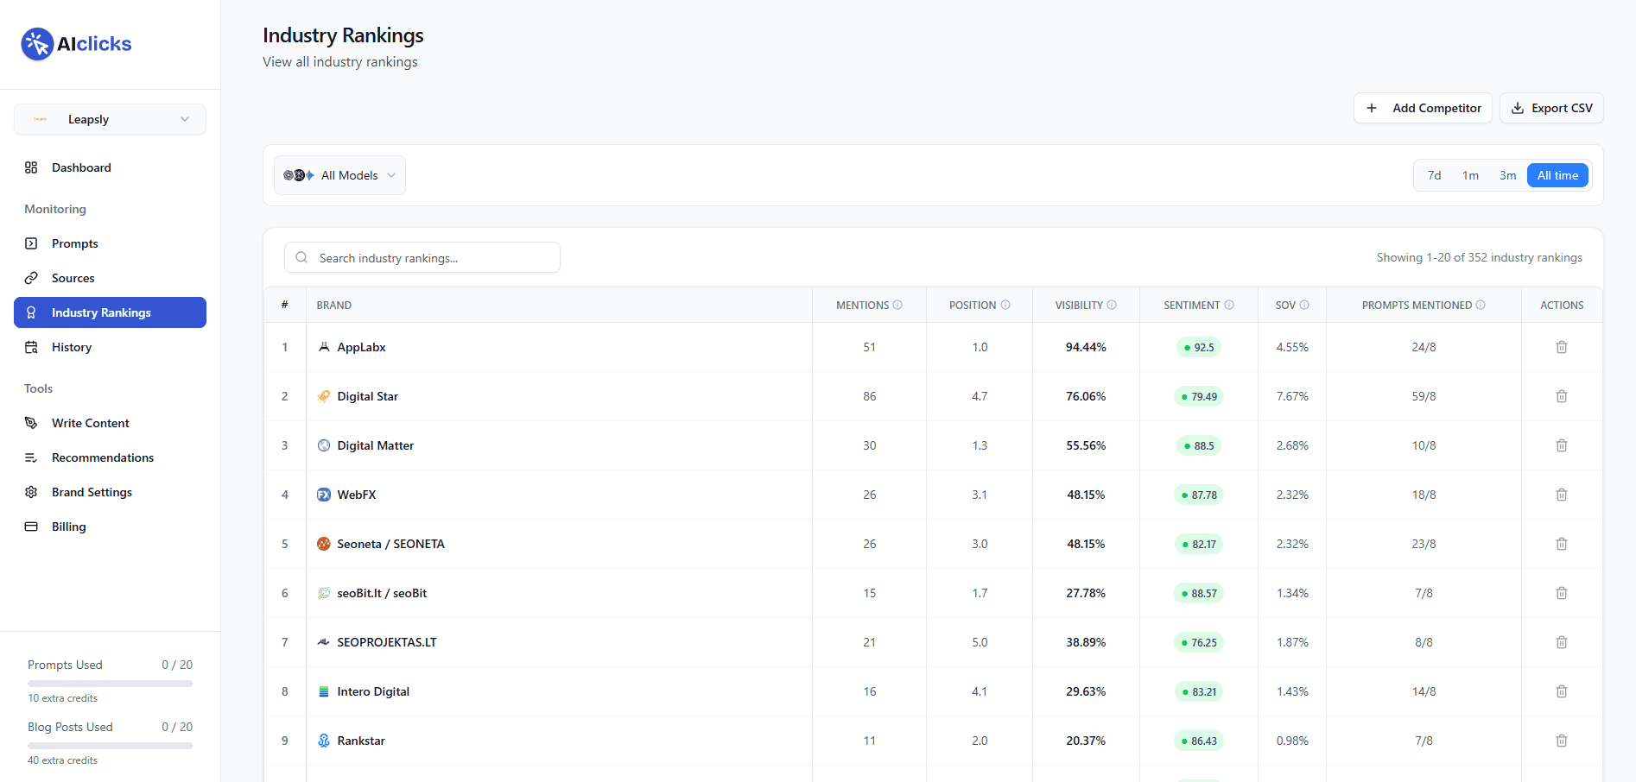Click the 10 extra credits text
Image resolution: width=1636 pixels, height=782 pixels.
62,698
